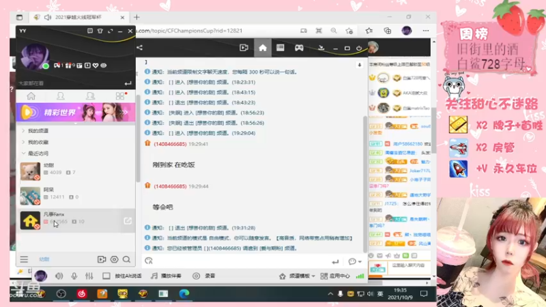Open the 精彩世界 banner
Viewport: 546px width, 307px height.
coord(76,112)
